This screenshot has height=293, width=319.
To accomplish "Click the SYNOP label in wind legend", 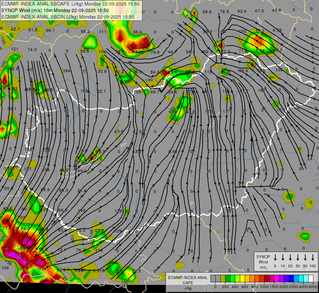I will click(263, 257).
